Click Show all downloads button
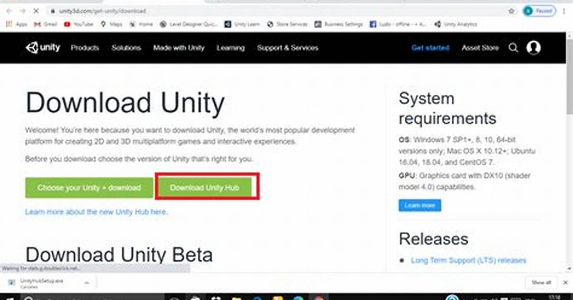The height and width of the screenshot is (300, 573). tap(541, 282)
